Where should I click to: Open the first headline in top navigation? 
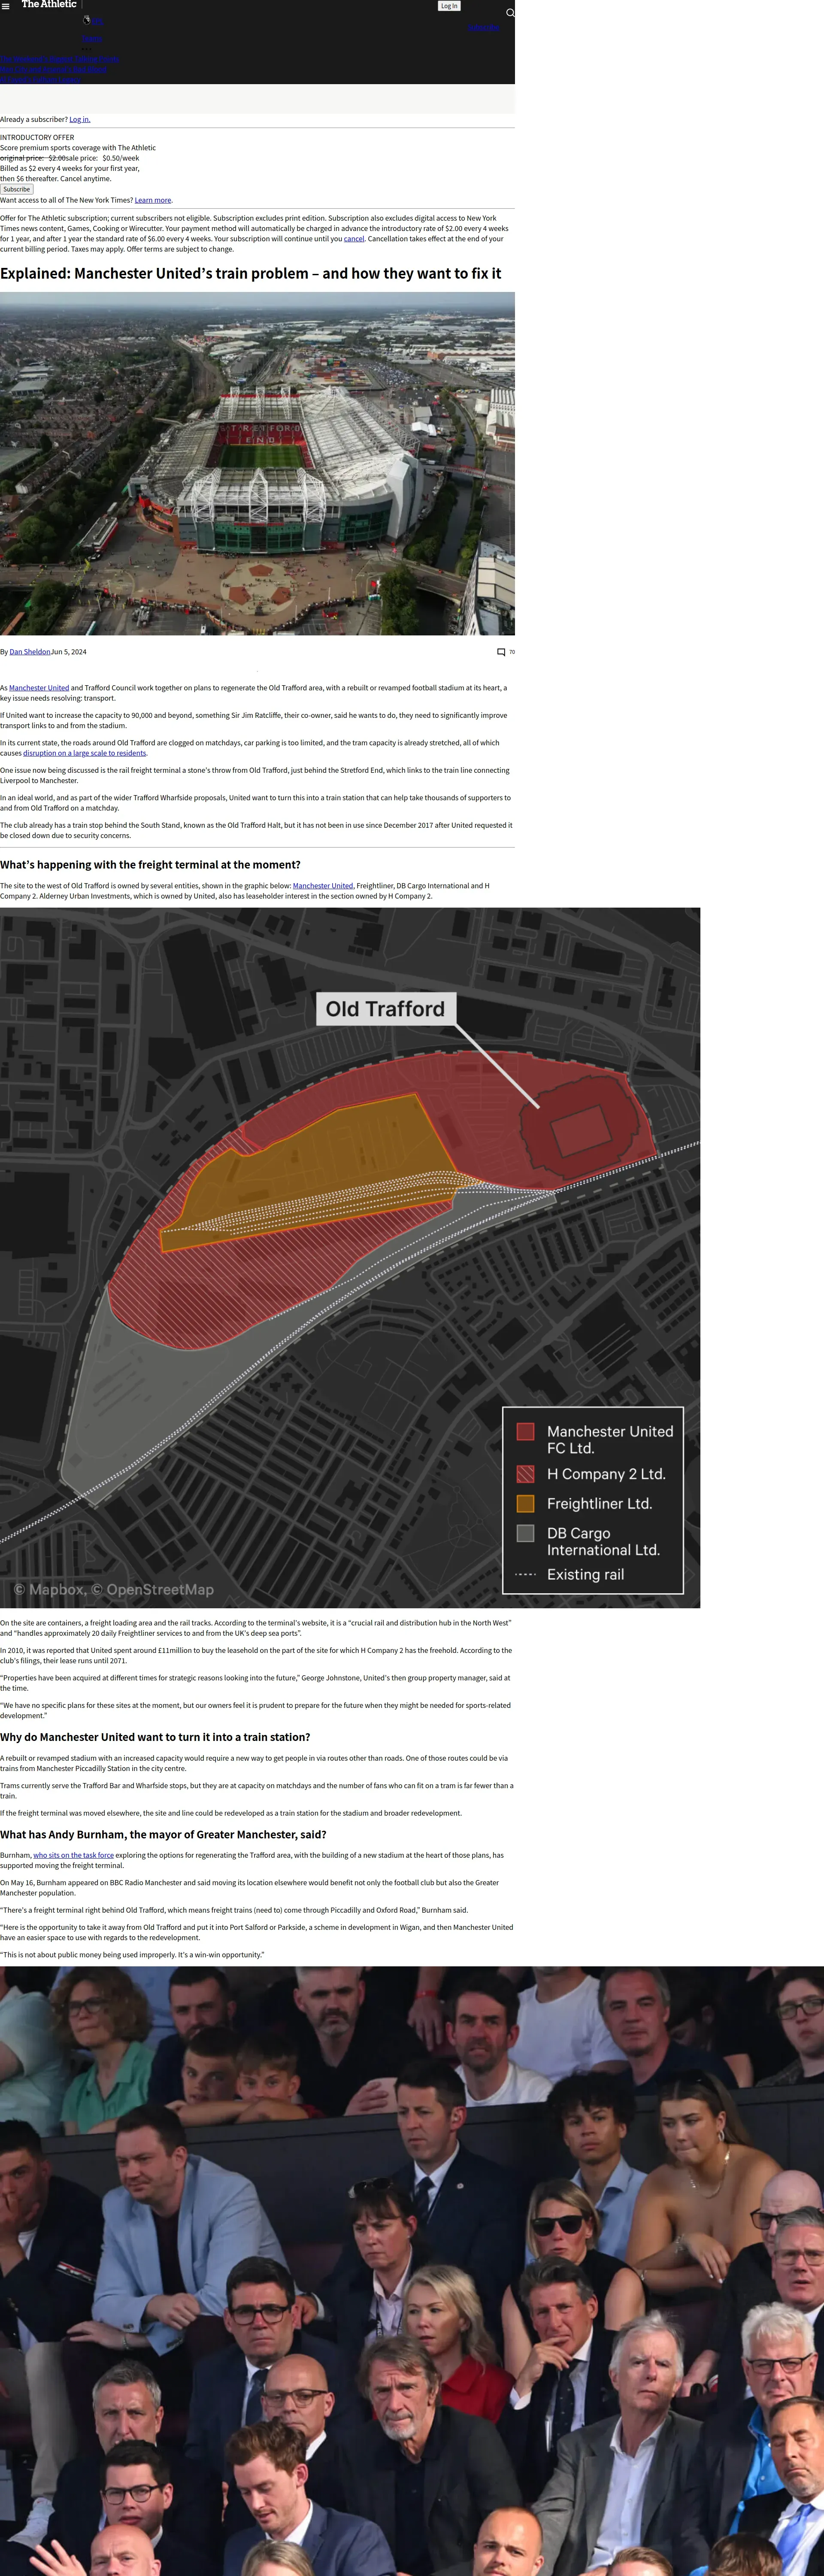coord(60,59)
